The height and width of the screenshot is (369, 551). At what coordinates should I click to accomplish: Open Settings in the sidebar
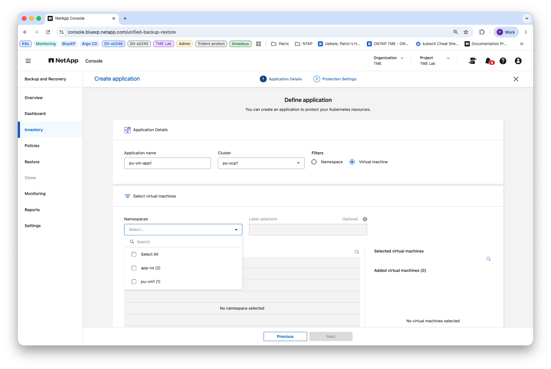click(33, 226)
